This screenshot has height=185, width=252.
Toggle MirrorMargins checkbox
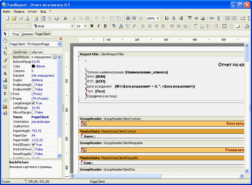tap(33, 112)
